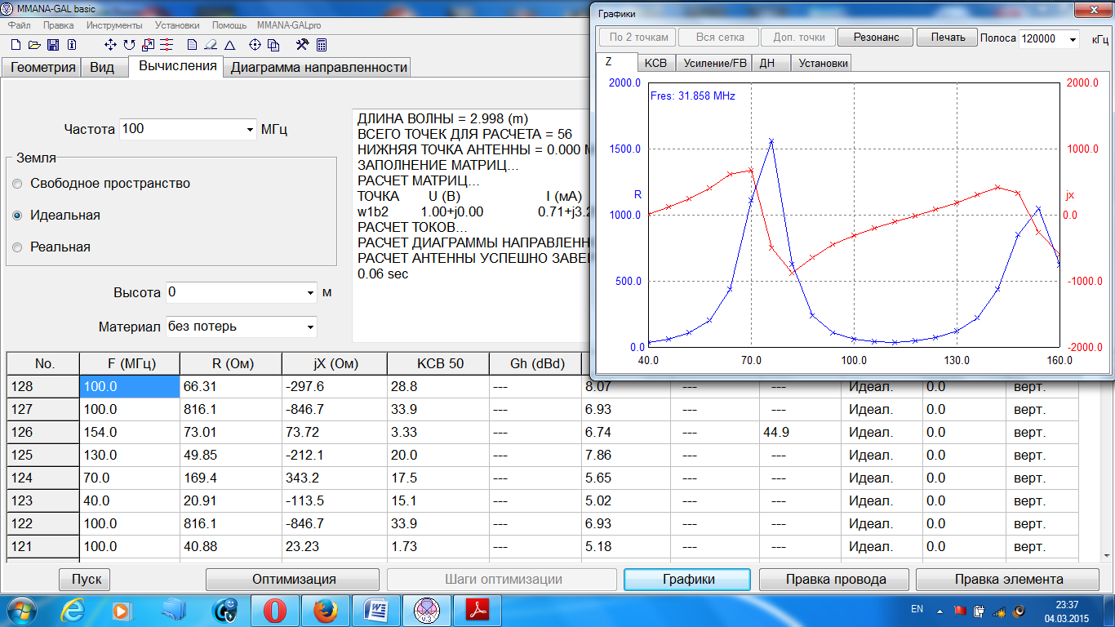Open the MMANA-GALpro menu

coord(288,25)
